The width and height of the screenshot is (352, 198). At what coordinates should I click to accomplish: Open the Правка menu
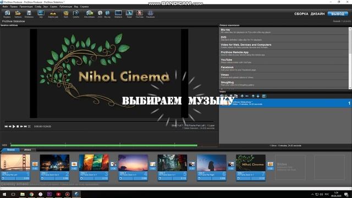click(x=14, y=7)
